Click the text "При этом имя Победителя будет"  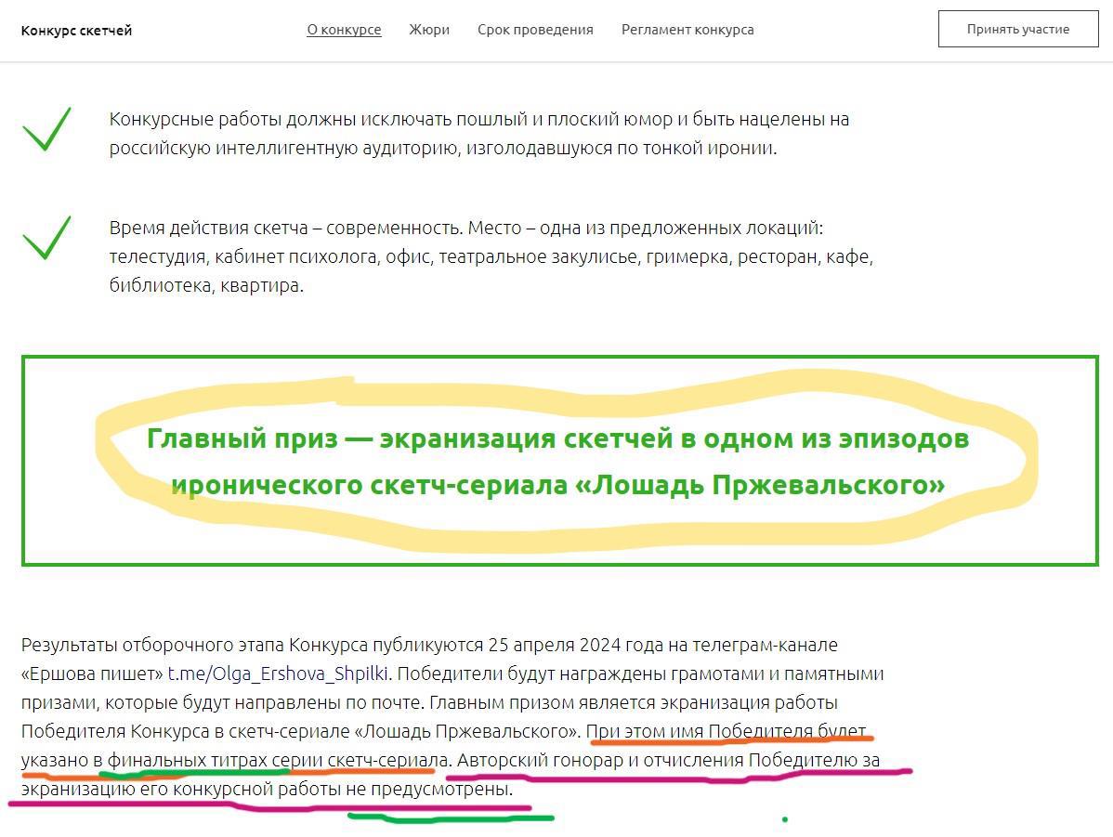(727, 731)
